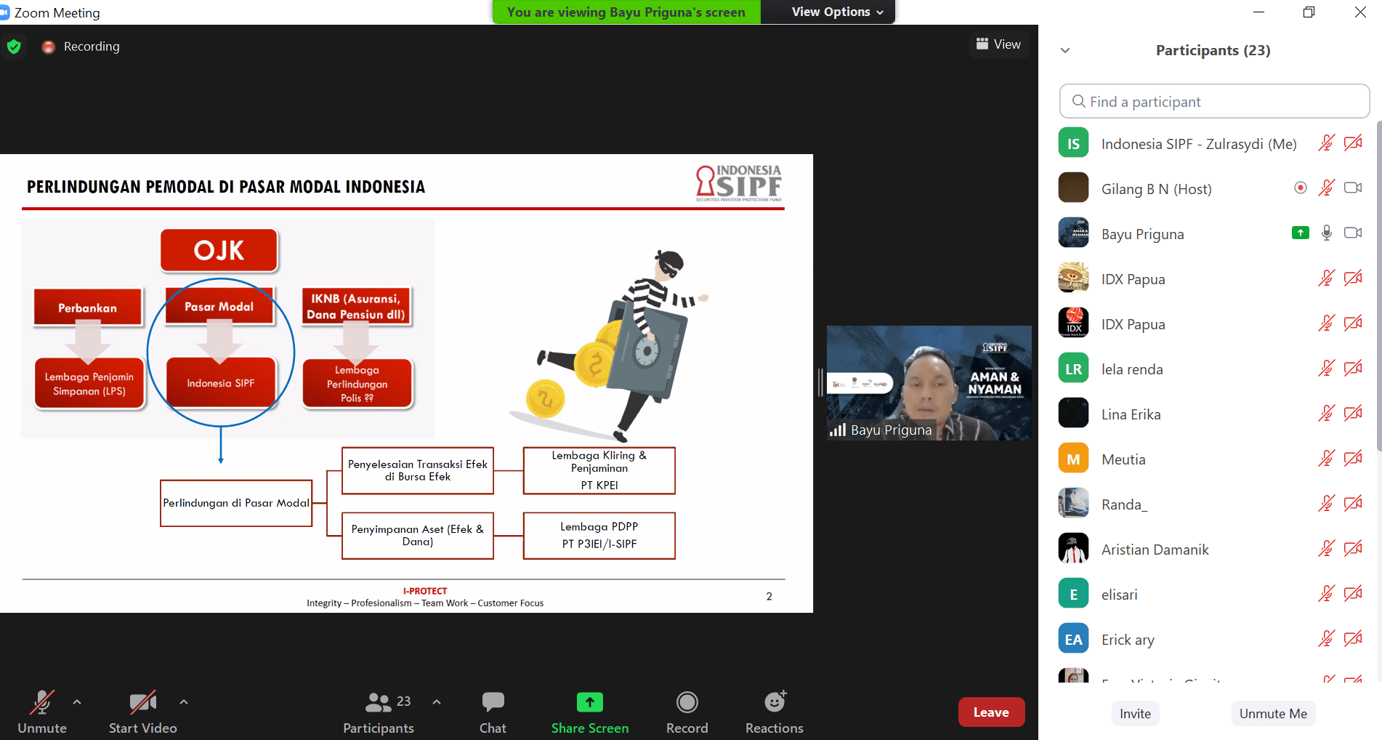Click Erick ary's disabled camera icon
Screen dimensions: 1382x740
(1353, 639)
